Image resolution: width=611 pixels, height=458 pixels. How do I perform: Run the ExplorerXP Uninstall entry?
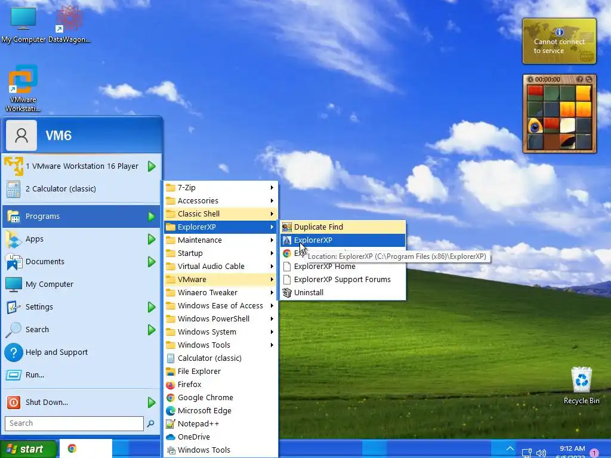click(x=343, y=292)
